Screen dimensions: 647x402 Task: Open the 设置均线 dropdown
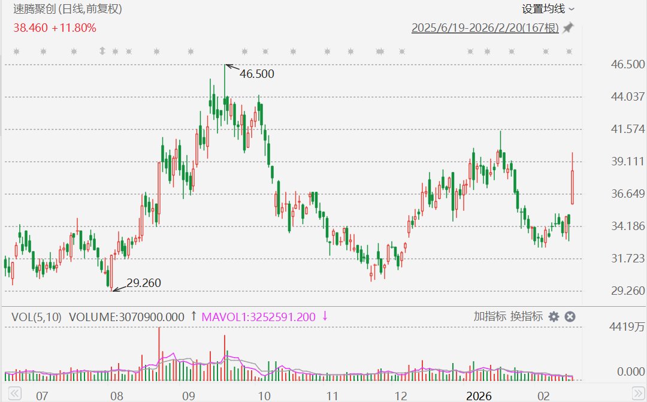[548, 8]
